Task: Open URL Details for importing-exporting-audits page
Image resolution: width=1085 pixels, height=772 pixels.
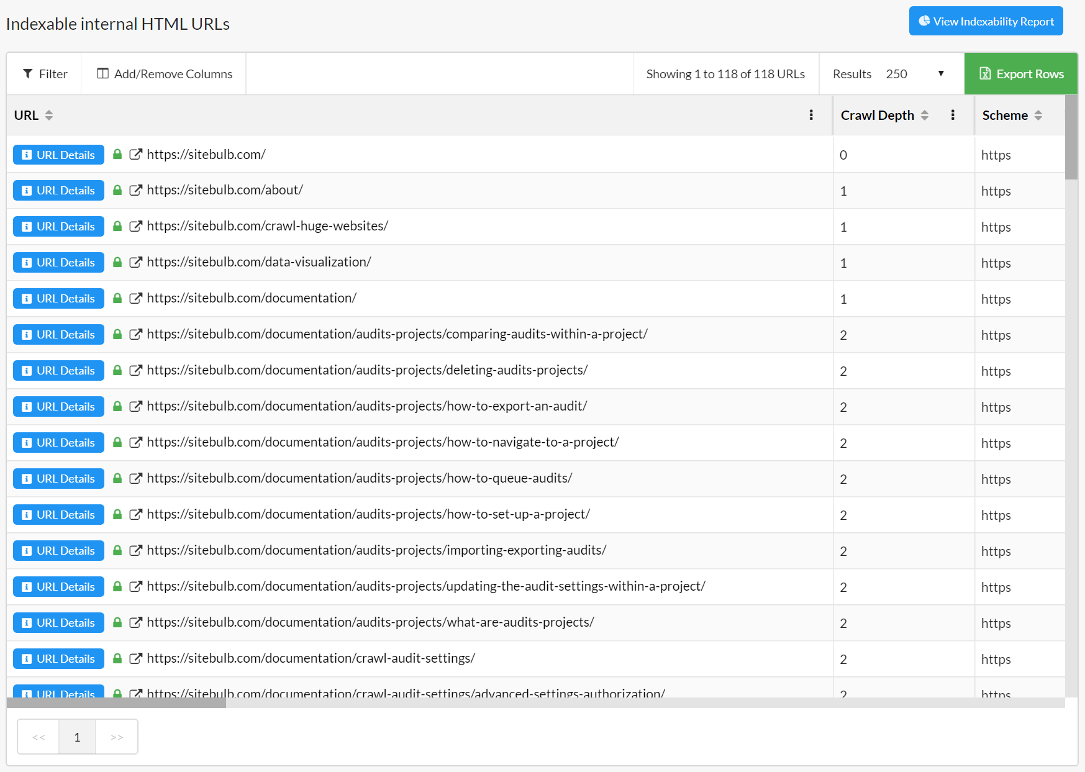Action: coord(58,551)
